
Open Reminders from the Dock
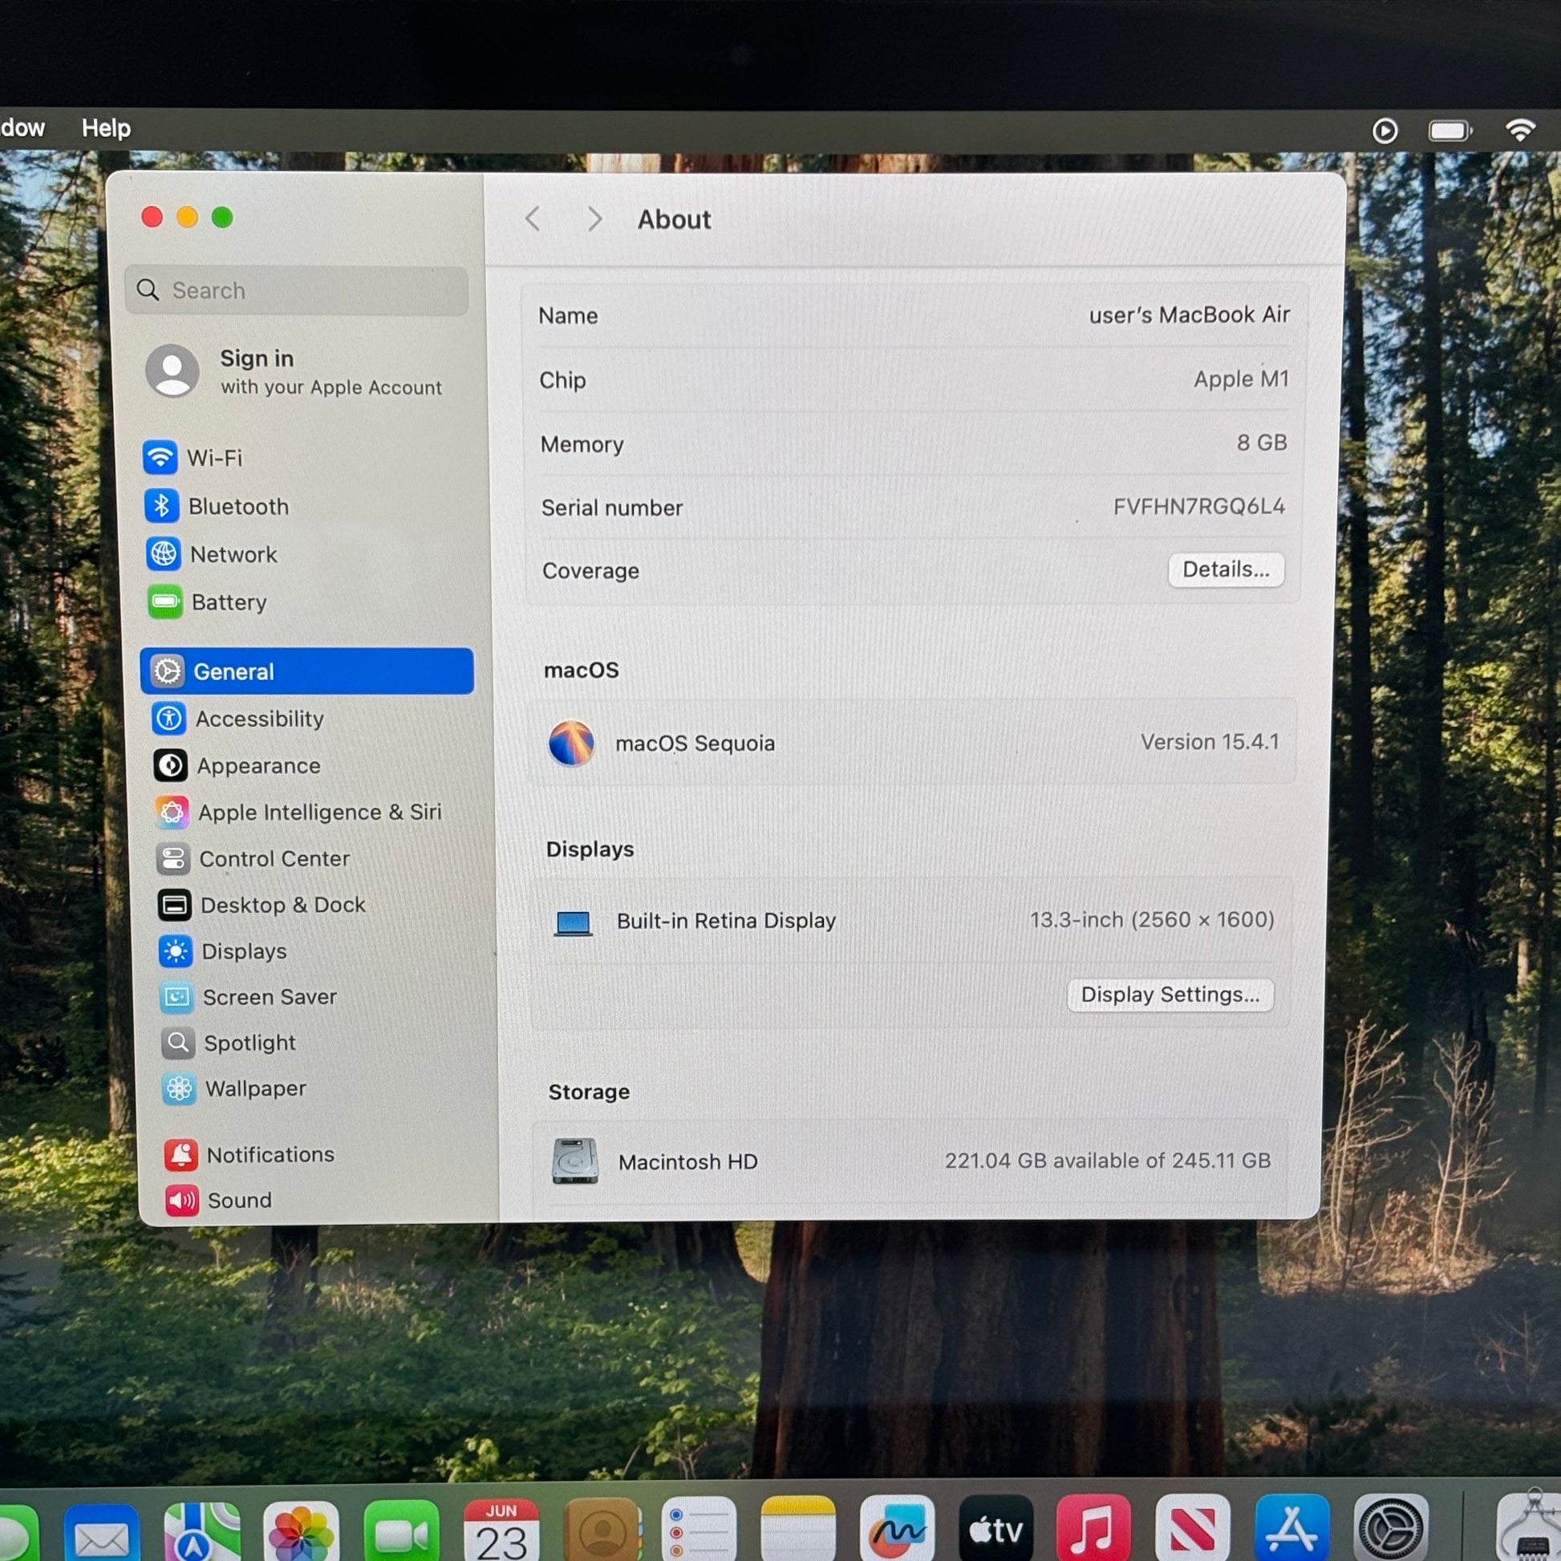point(699,1529)
